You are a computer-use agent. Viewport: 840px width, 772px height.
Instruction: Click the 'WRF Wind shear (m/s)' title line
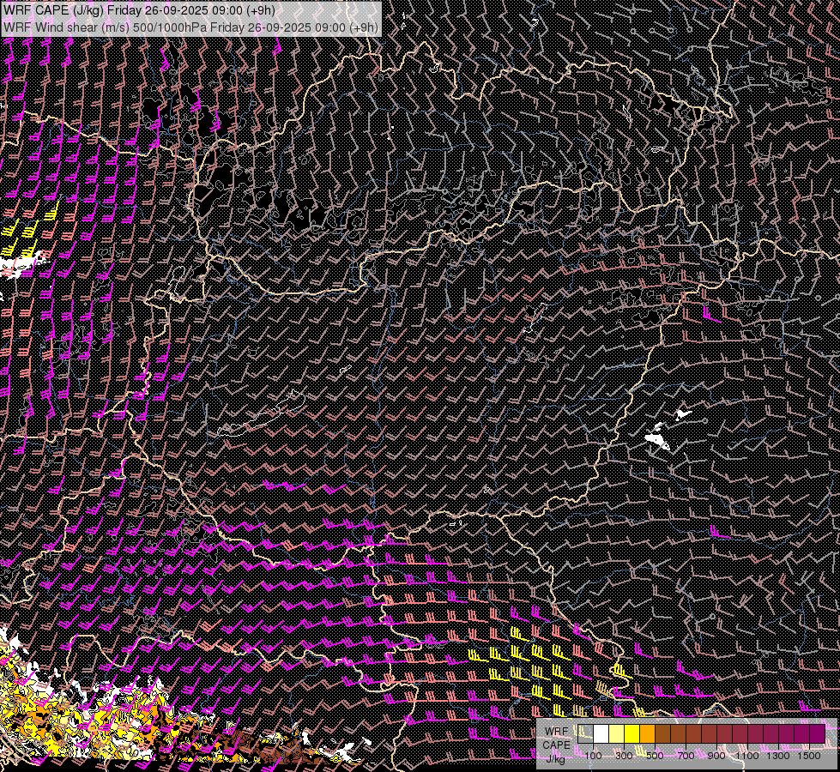[x=190, y=27]
